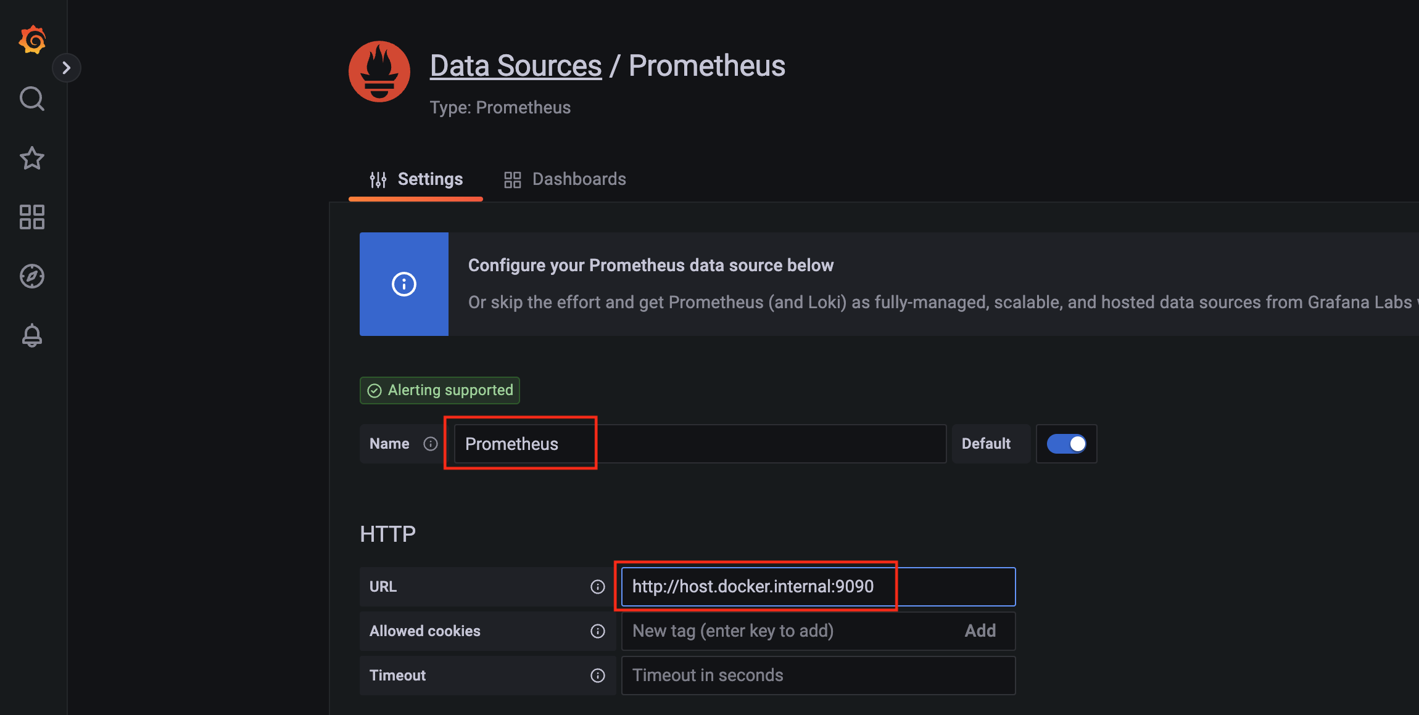The image size is (1419, 715).
Task: Go to the Data Sources breadcrumb link
Action: (516, 65)
